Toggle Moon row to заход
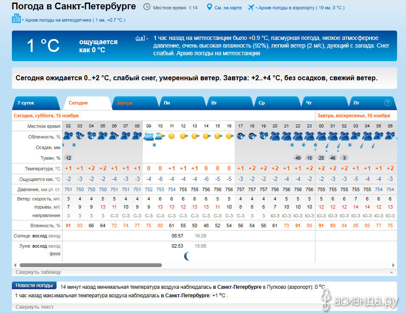This screenshot has width=406, height=313. click(54, 246)
